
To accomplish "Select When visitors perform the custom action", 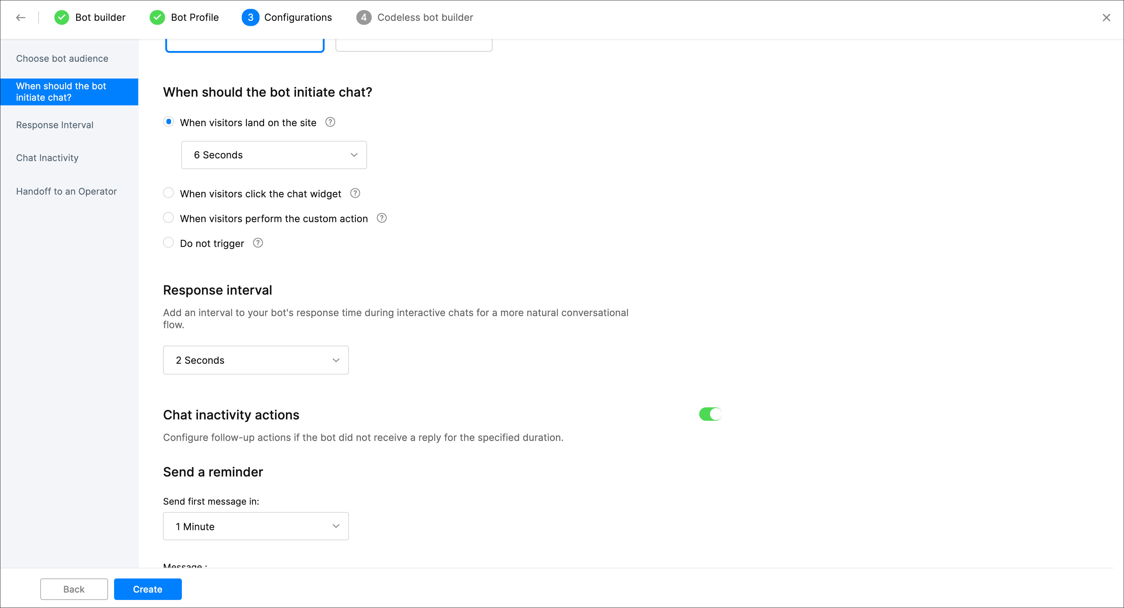I will 168,218.
